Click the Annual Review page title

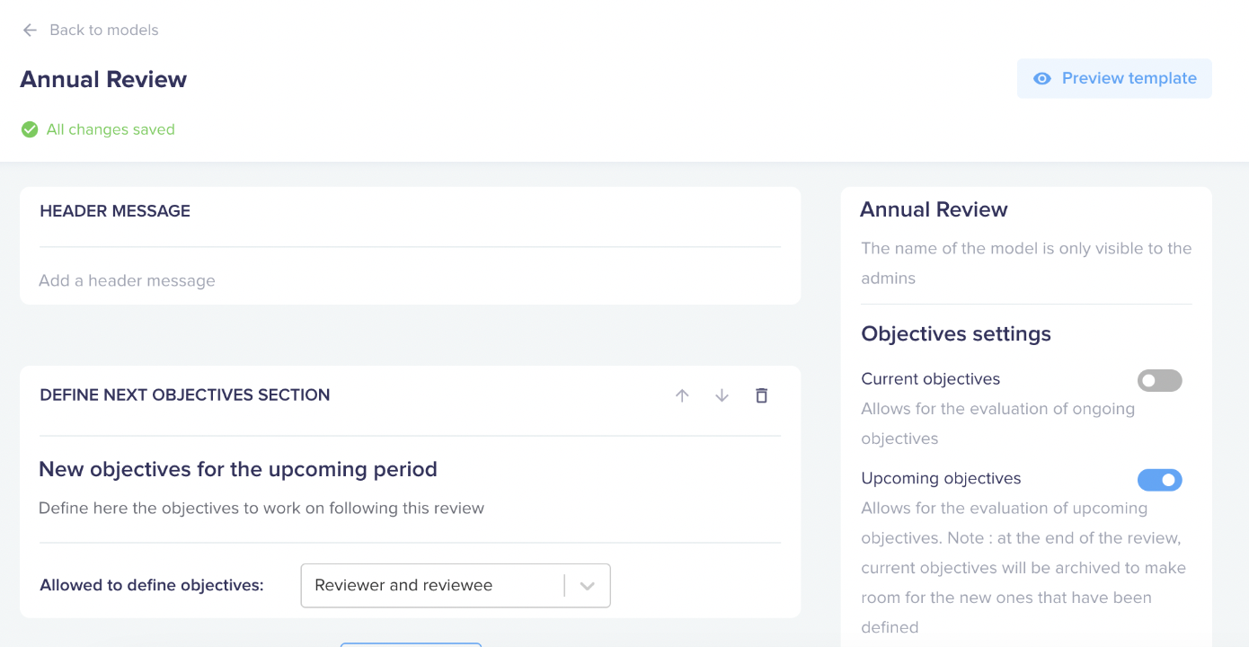point(103,79)
